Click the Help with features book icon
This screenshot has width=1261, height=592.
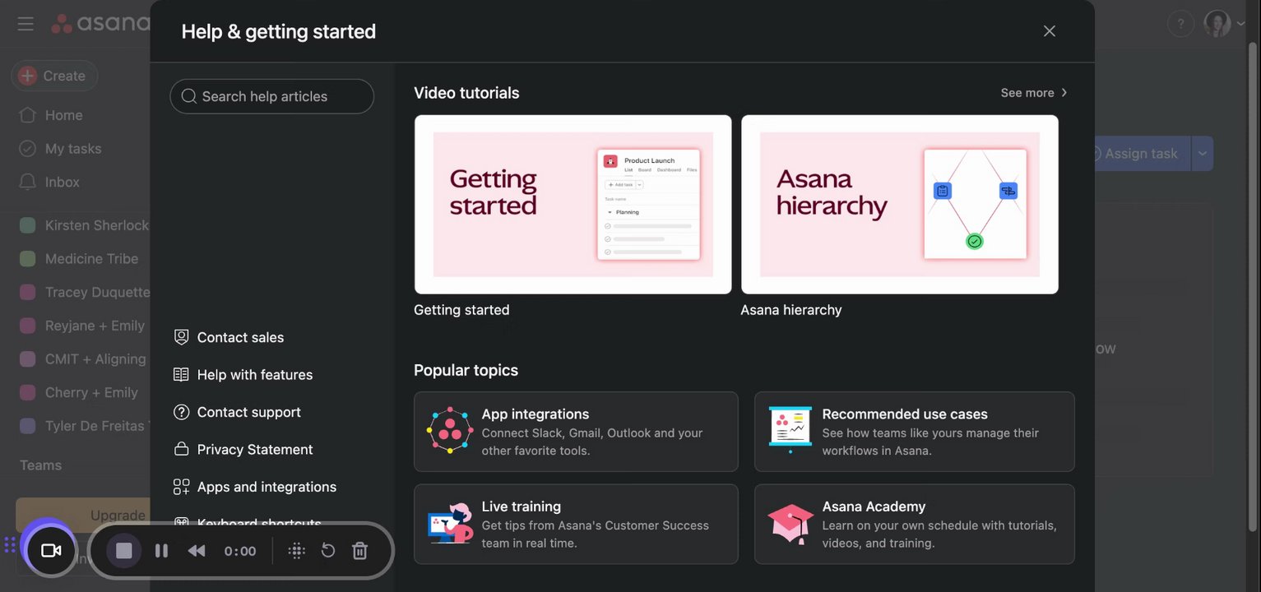181,375
